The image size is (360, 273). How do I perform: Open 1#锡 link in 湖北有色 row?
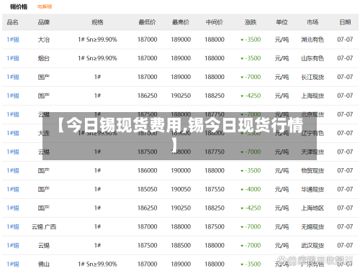tap(13, 40)
